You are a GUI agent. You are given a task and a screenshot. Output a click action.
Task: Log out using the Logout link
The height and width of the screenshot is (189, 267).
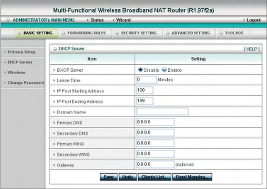point(253,20)
